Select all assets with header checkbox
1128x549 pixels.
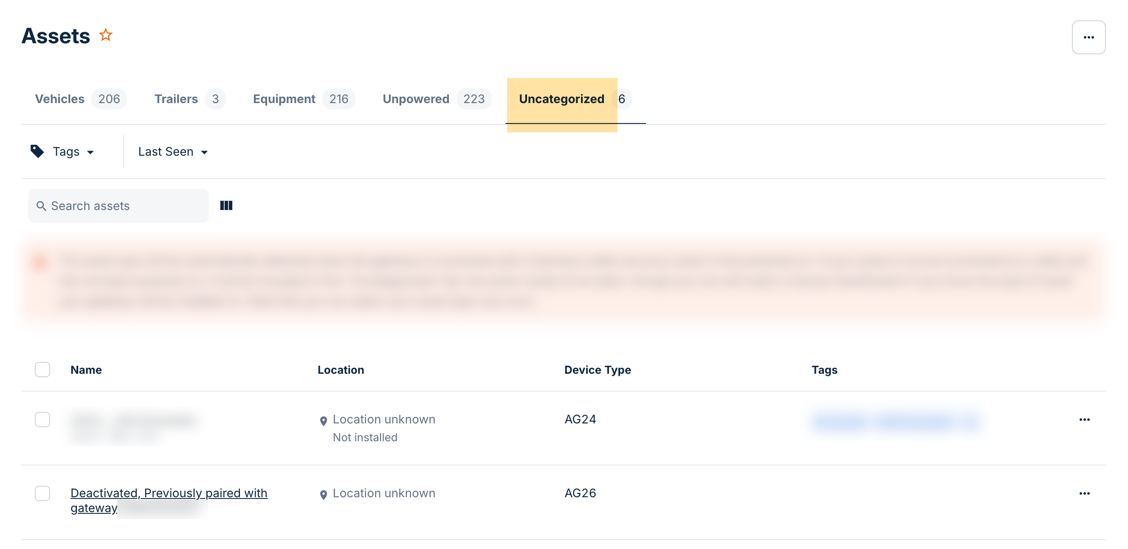pyautogui.click(x=42, y=370)
